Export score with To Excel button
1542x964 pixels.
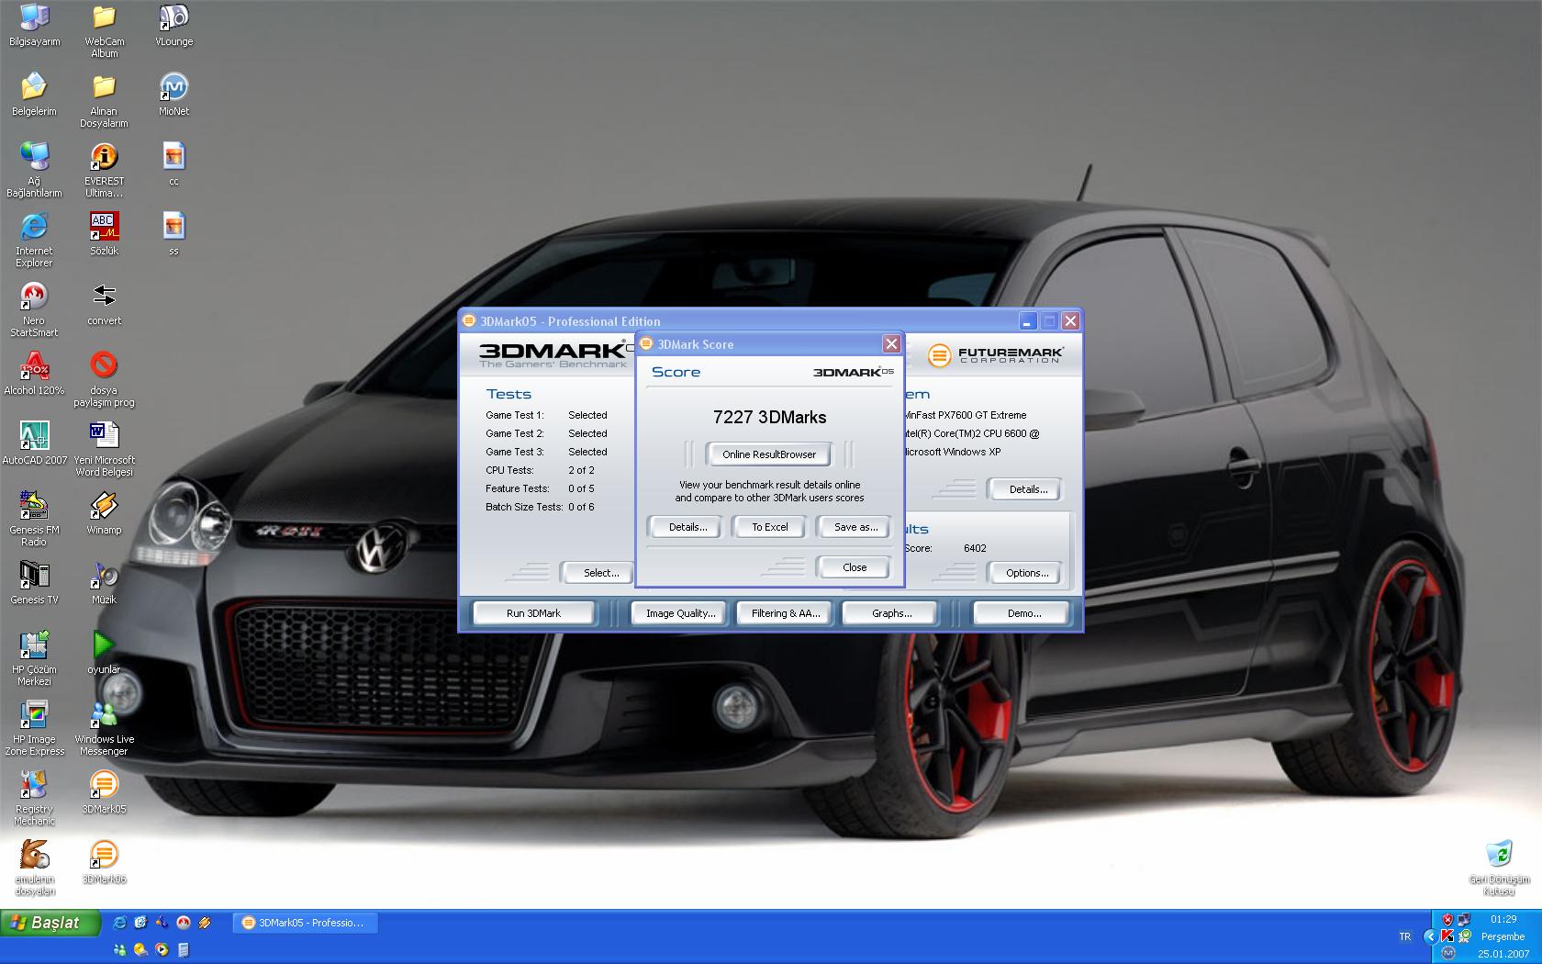click(769, 527)
